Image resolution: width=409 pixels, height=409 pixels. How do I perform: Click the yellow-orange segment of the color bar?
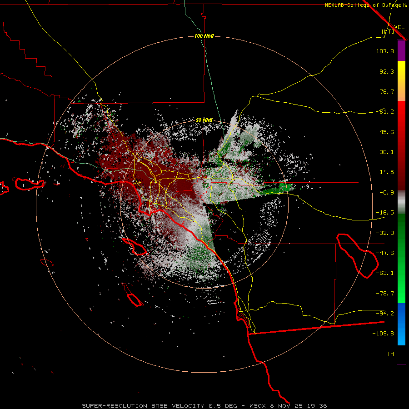[401, 81]
